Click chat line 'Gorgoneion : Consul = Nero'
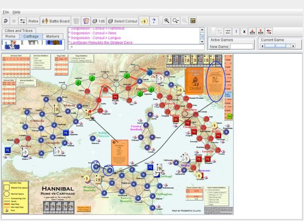Screen dimensions: 304x221 click(93, 33)
